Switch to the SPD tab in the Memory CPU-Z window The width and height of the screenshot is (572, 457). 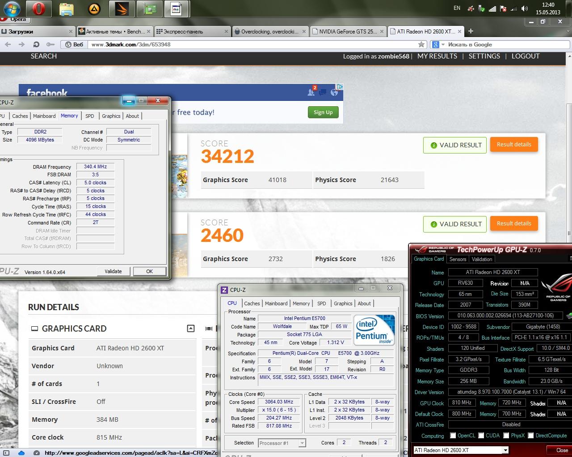(90, 116)
